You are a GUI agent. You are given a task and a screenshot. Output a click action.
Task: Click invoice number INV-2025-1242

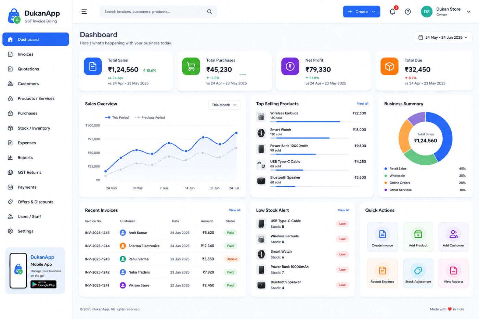[x=97, y=272]
